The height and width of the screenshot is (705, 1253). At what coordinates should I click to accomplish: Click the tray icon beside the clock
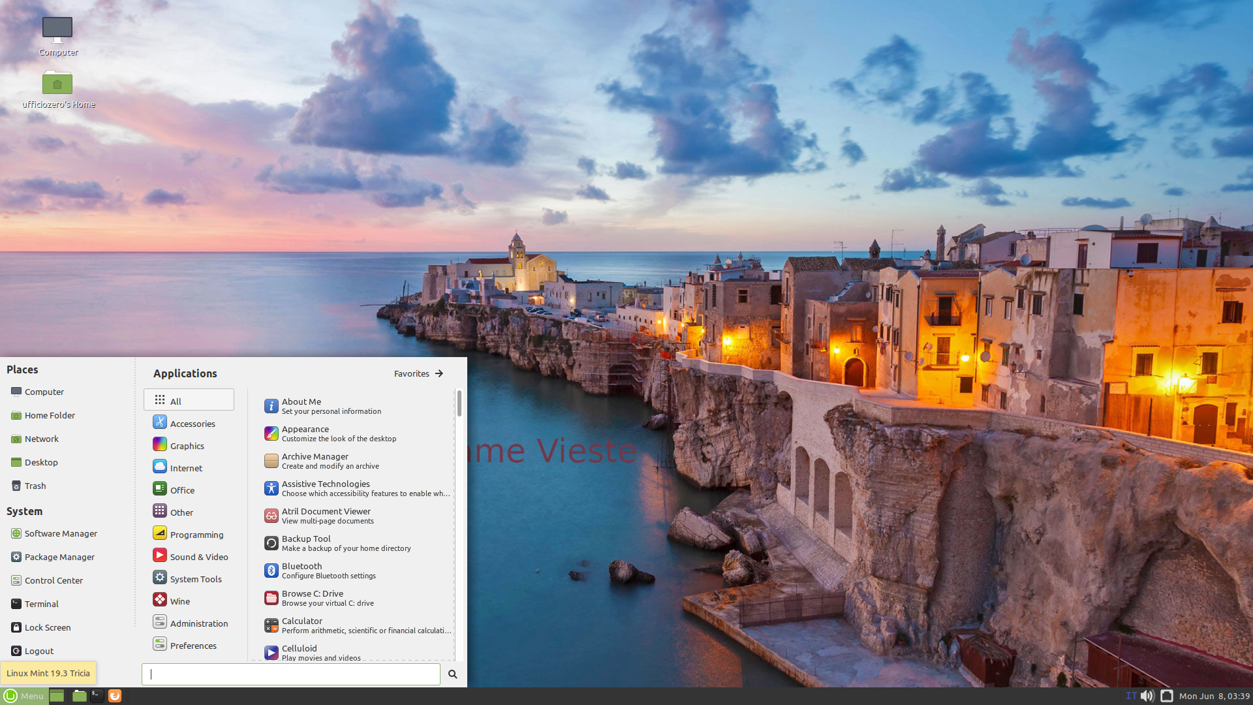(x=1167, y=696)
